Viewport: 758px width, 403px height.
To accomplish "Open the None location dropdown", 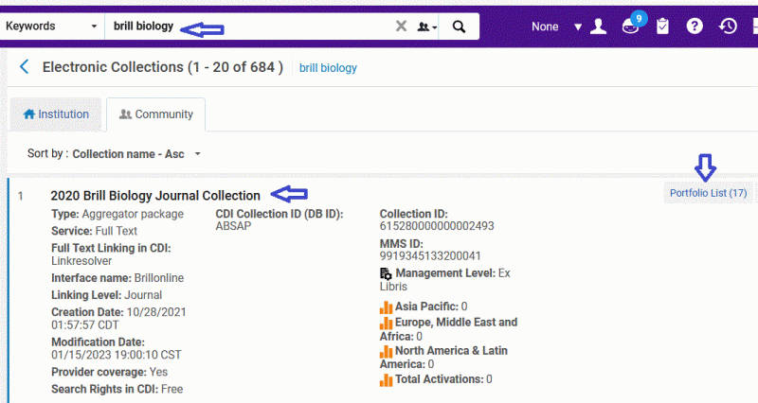I will (x=556, y=26).
